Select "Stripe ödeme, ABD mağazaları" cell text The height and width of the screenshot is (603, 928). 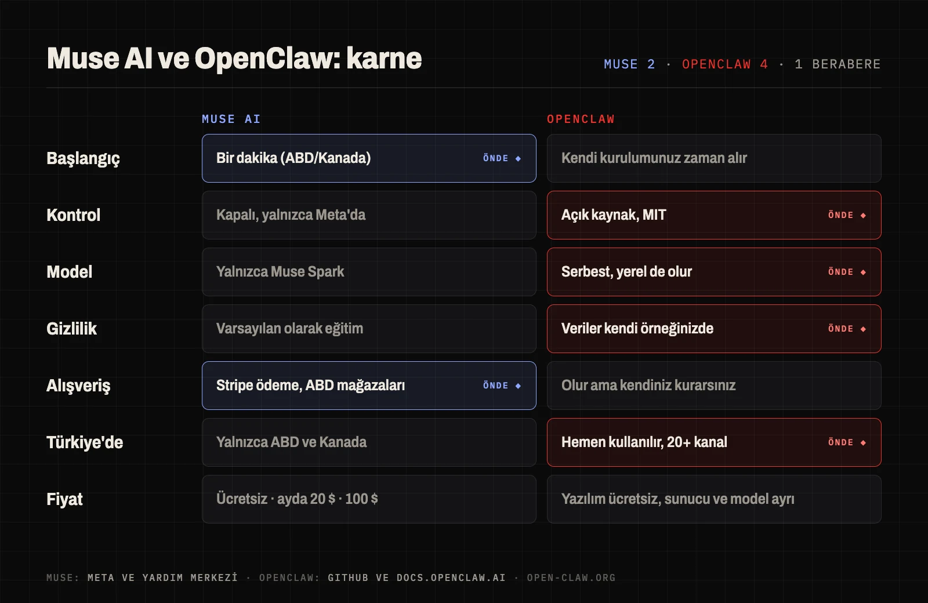[310, 385]
